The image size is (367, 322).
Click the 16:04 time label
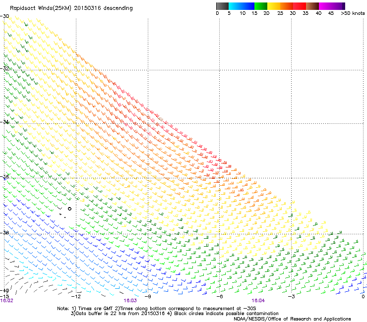point(258,301)
